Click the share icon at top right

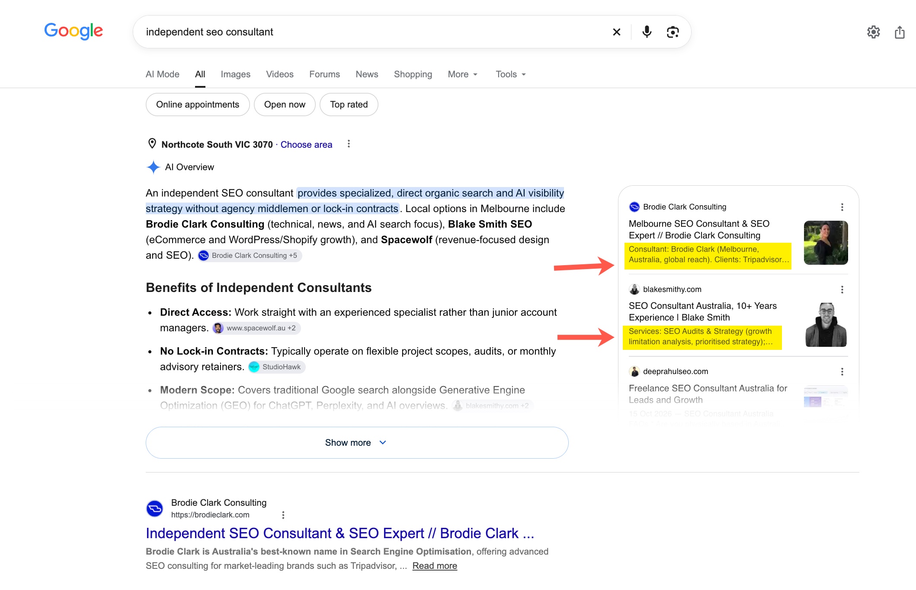[x=900, y=32]
